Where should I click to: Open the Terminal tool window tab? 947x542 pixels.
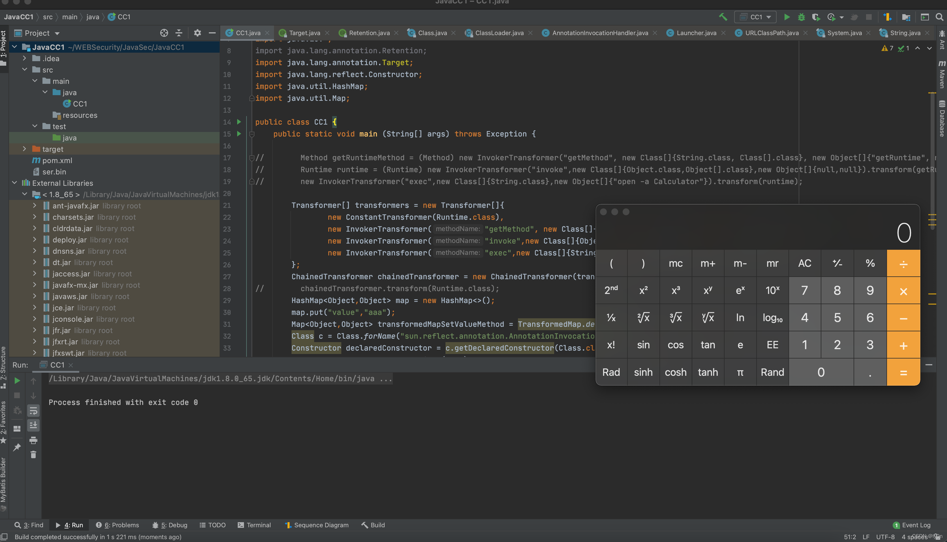point(254,525)
